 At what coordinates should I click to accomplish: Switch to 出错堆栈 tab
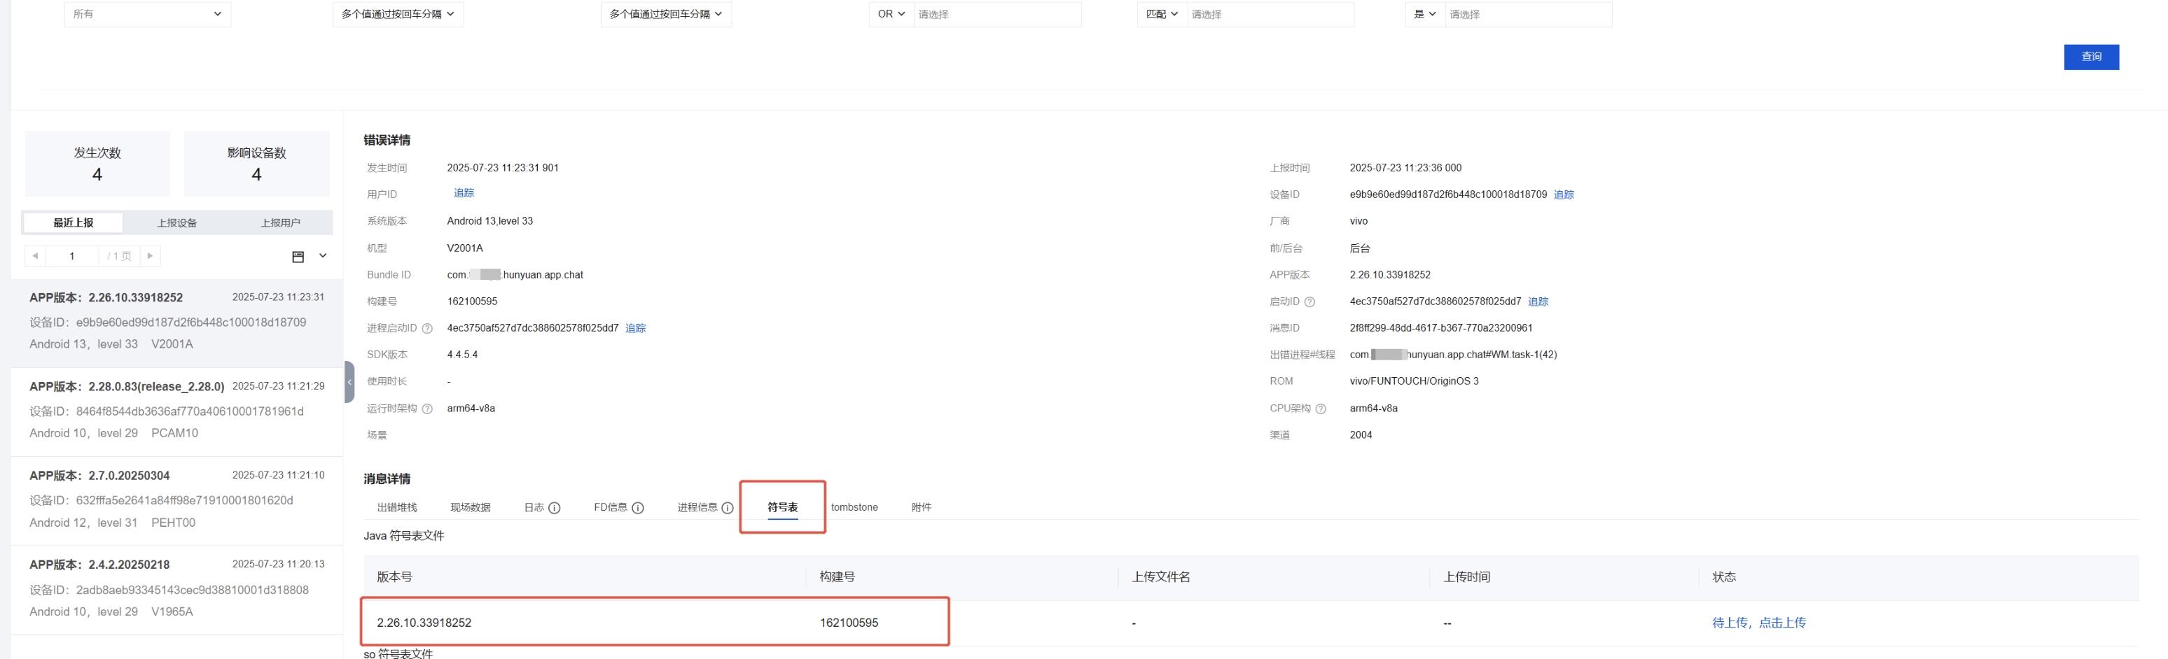(396, 508)
